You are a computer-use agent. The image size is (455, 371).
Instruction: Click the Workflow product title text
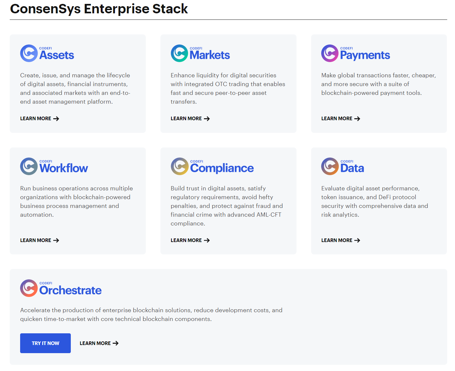click(64, 168)
